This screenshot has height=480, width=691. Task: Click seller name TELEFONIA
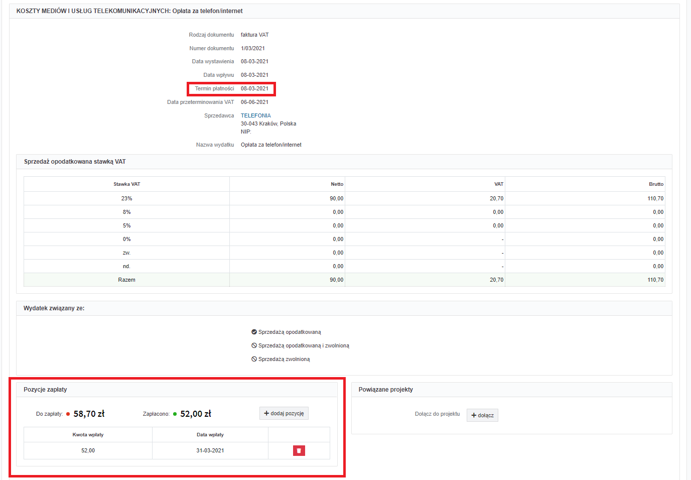(x=256, y=115)
